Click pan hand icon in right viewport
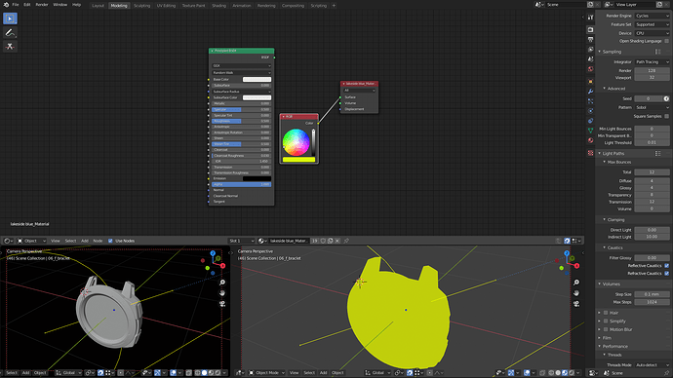The height and width of the screenshot is (378, 673). coord(576,293)
